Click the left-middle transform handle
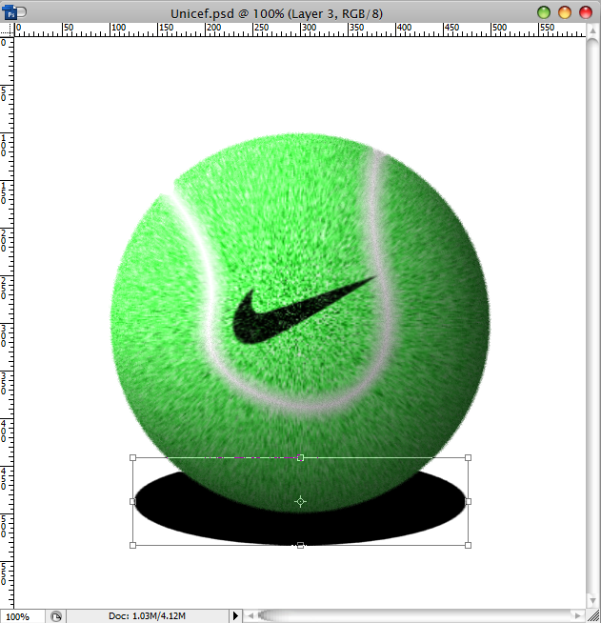Image resolution: width=601 pixels, height=623 pixels. point(132,501)
